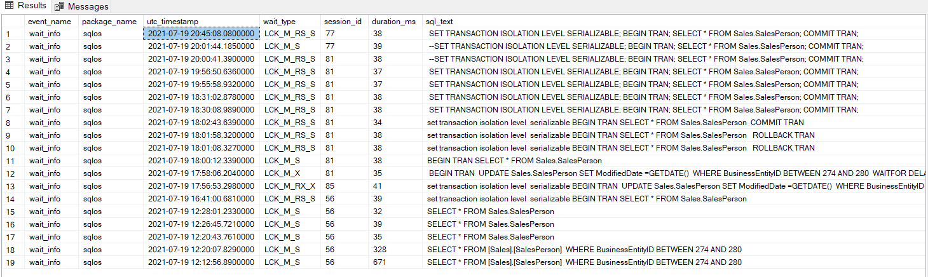Click the session_id column header
This screenshot has height=277, width=928.
tap(342, 21)
